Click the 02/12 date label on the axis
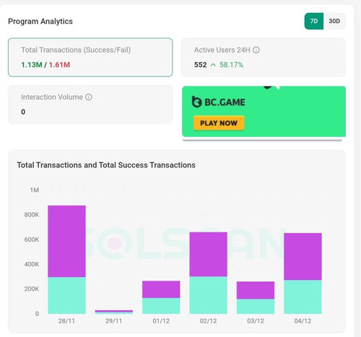Image resolution: width=361 pixels, height=337 pixels. tap(209, 321)
